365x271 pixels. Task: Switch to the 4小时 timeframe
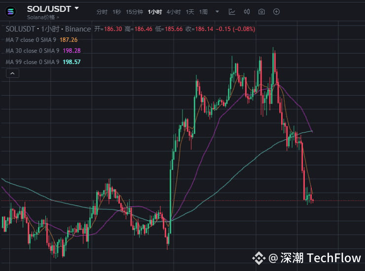[174, 12]
